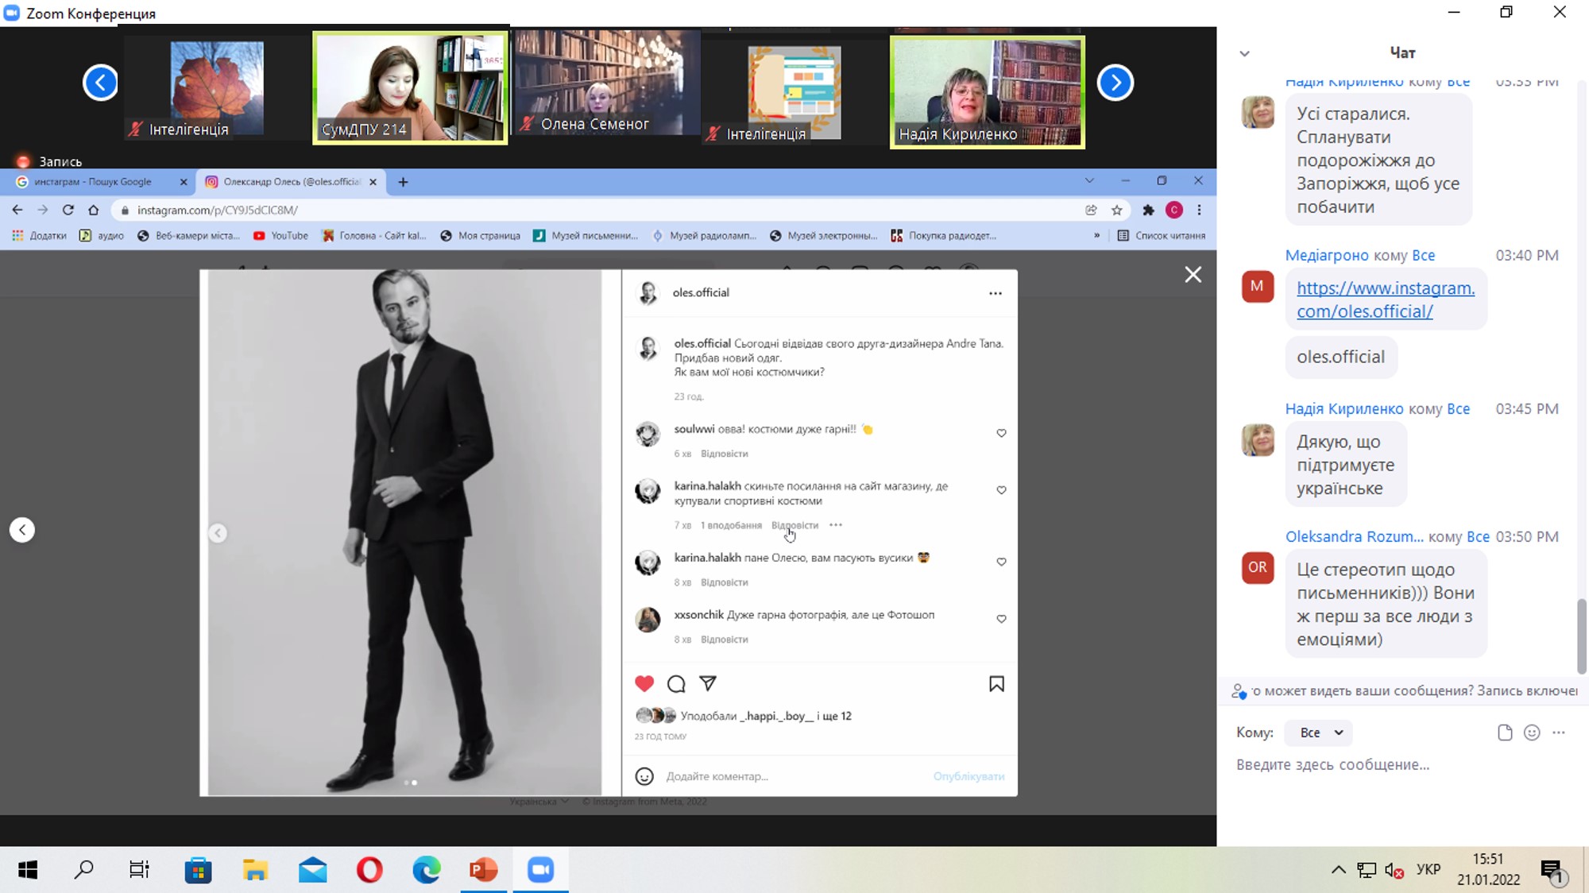Click the comment bubble icon under the post
The width and height of the screenshot is (1589, 893).
click(x=676, y=683)
